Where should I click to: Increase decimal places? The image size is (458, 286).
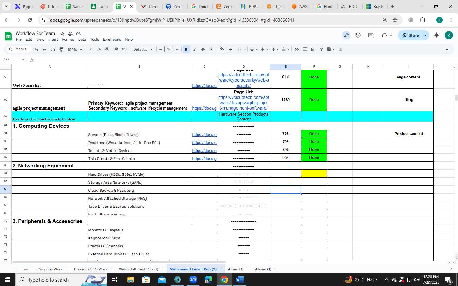(x=115, y=49)
